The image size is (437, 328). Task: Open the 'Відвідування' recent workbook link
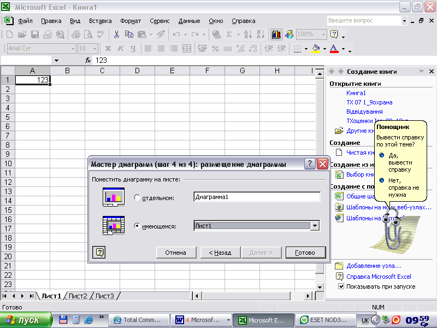(x=364, y=112)
